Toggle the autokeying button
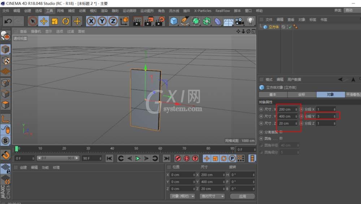This screenshot has height=204, width=361. [x=187, y=159]
